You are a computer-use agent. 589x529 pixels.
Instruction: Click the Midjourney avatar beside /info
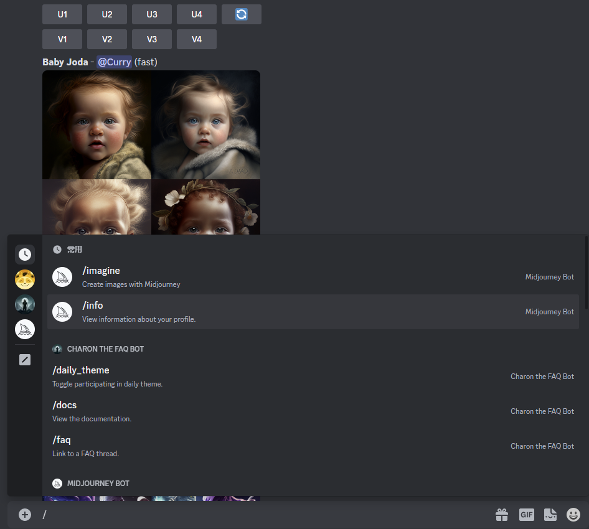coord(62,312)
